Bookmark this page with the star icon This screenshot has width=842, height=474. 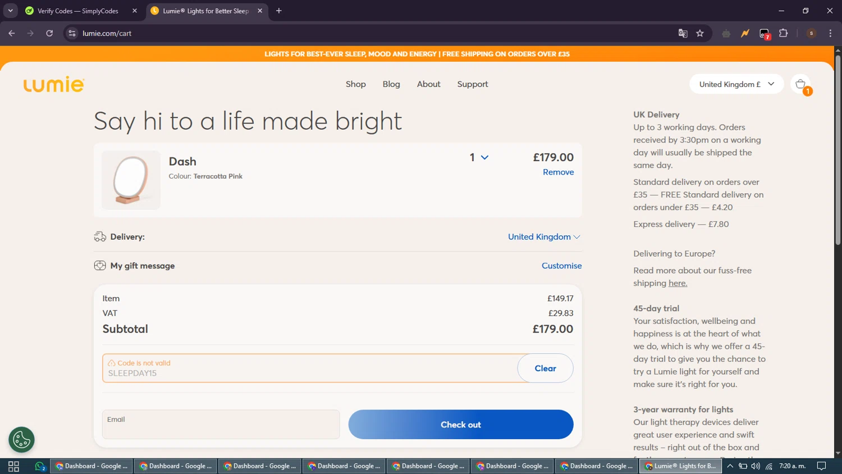[x=700, y=33]
